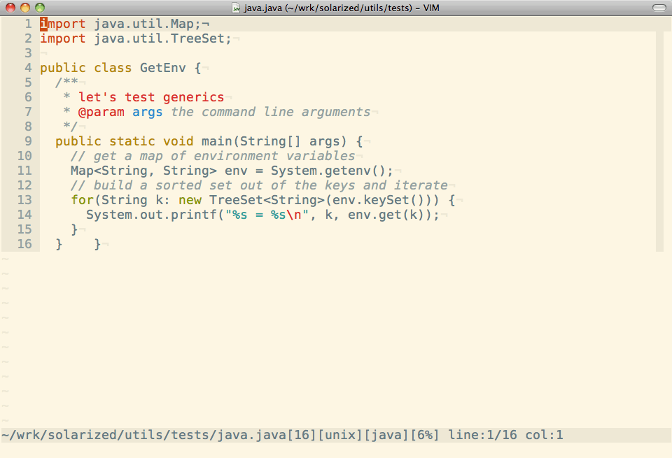Minimize the window using the yellow button

24,8
